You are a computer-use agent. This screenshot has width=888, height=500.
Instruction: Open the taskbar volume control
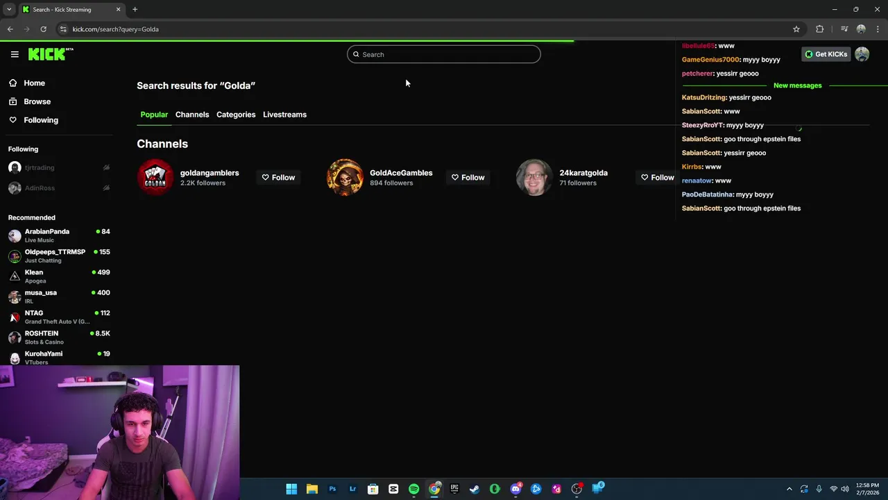coord(845,489)
